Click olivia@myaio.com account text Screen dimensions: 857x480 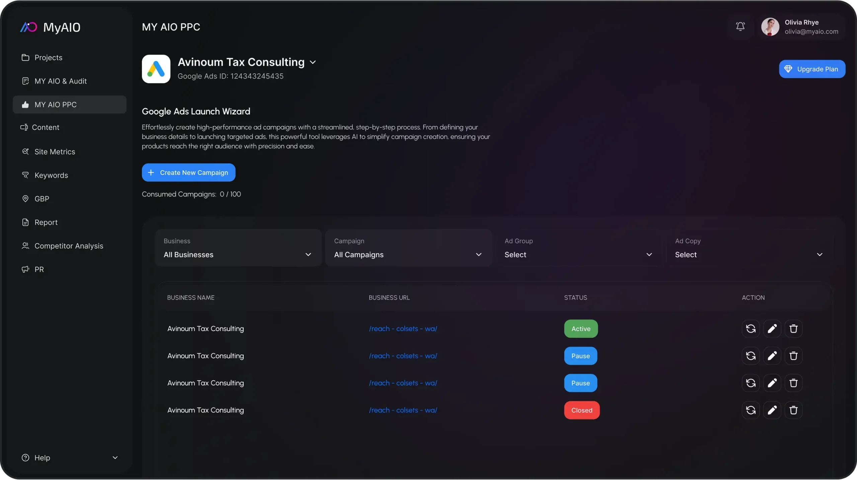click(811, 31)
